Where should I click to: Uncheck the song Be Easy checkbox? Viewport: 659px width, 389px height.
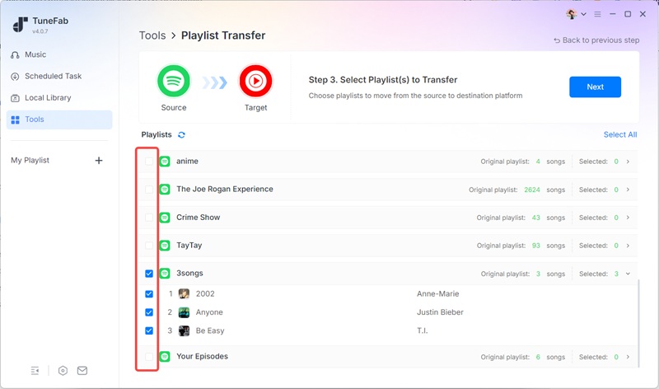[x=149, y=331]
